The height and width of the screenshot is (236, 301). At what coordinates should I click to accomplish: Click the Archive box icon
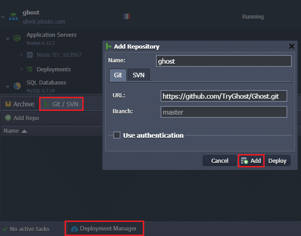pyautogui.click(x=8, y=104)
